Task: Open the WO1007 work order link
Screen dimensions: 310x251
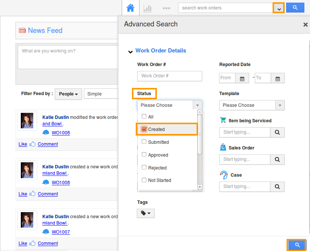Action: [60, 232]
